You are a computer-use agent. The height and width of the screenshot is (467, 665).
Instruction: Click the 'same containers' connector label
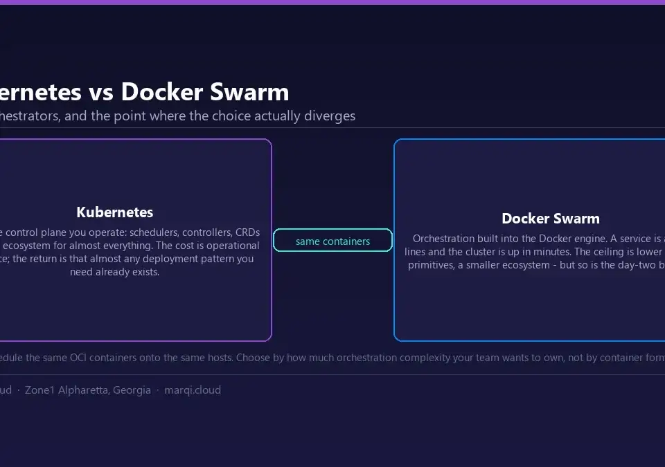pos(332,241)
